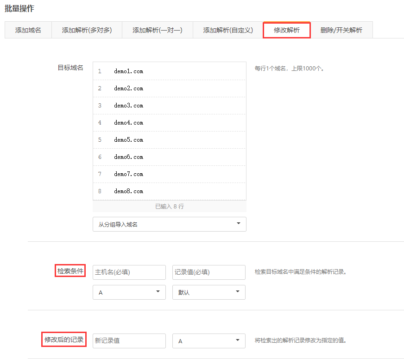Switch to 添加解析(一对一) tab
Screen dimensions: 404x359
pyautogui.click(x=157, y=31)
